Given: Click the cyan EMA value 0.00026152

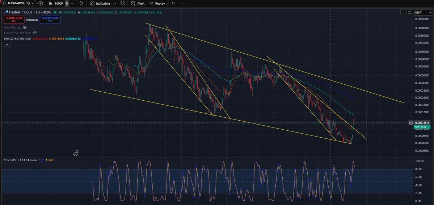Looking at the screenshot, I should (x=73, y=39).
